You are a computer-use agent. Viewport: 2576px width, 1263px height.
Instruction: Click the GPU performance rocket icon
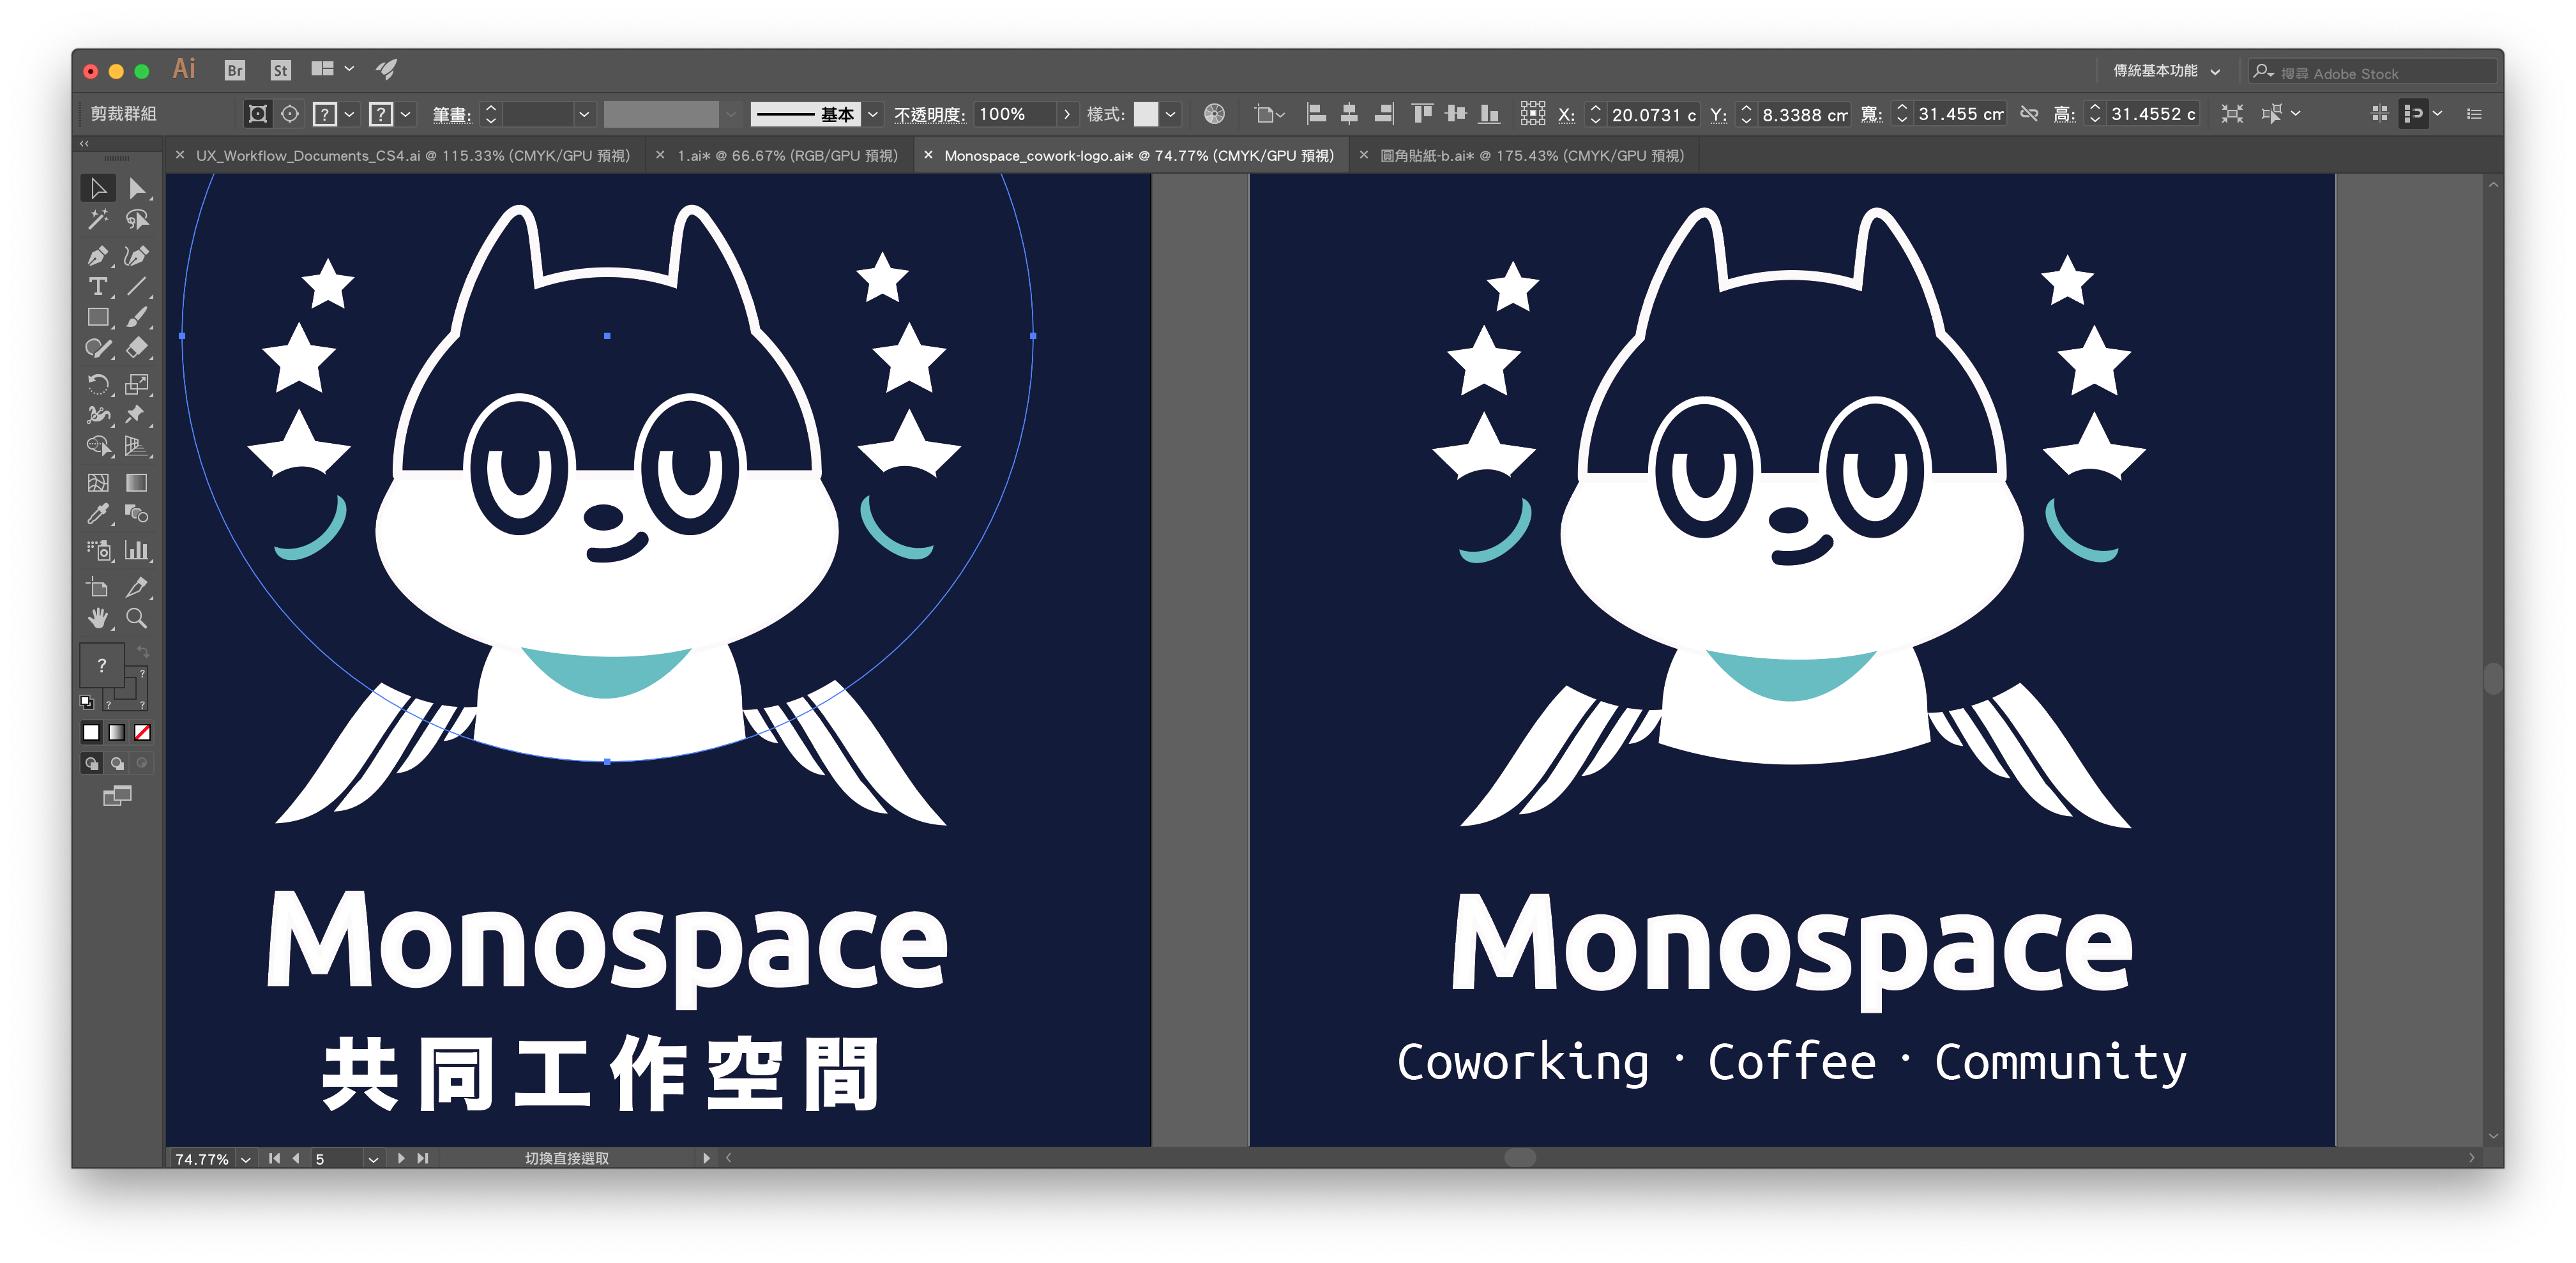[x=386, y=69]
